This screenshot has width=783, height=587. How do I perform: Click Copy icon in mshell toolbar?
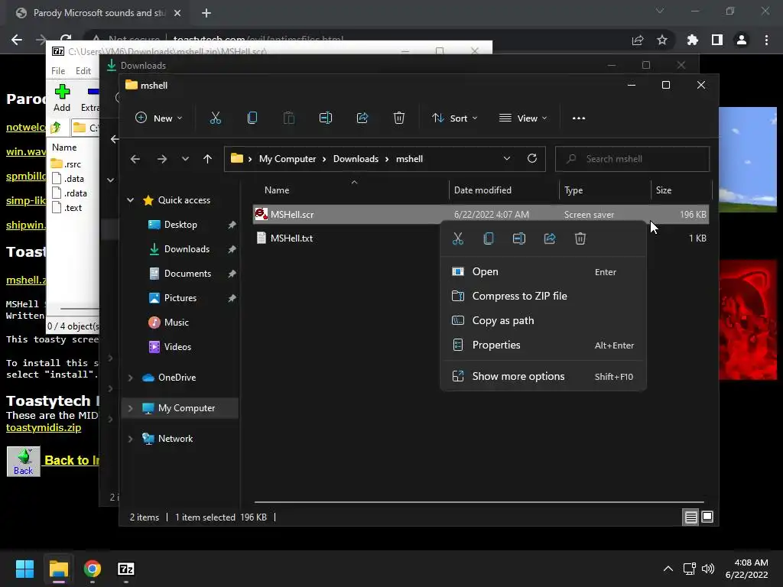pos(252,118)
